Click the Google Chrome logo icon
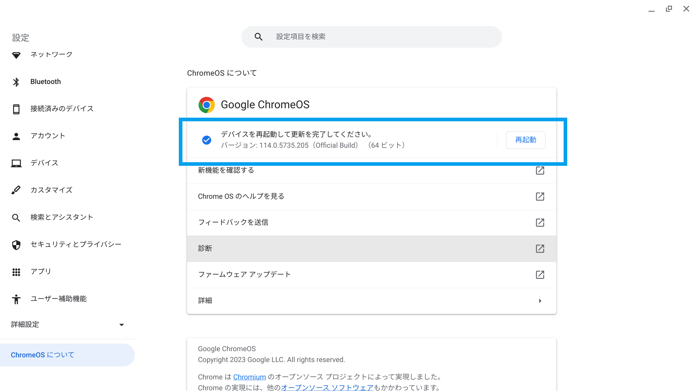This screenshot has width=695, height=391. [x=207, y=105]
